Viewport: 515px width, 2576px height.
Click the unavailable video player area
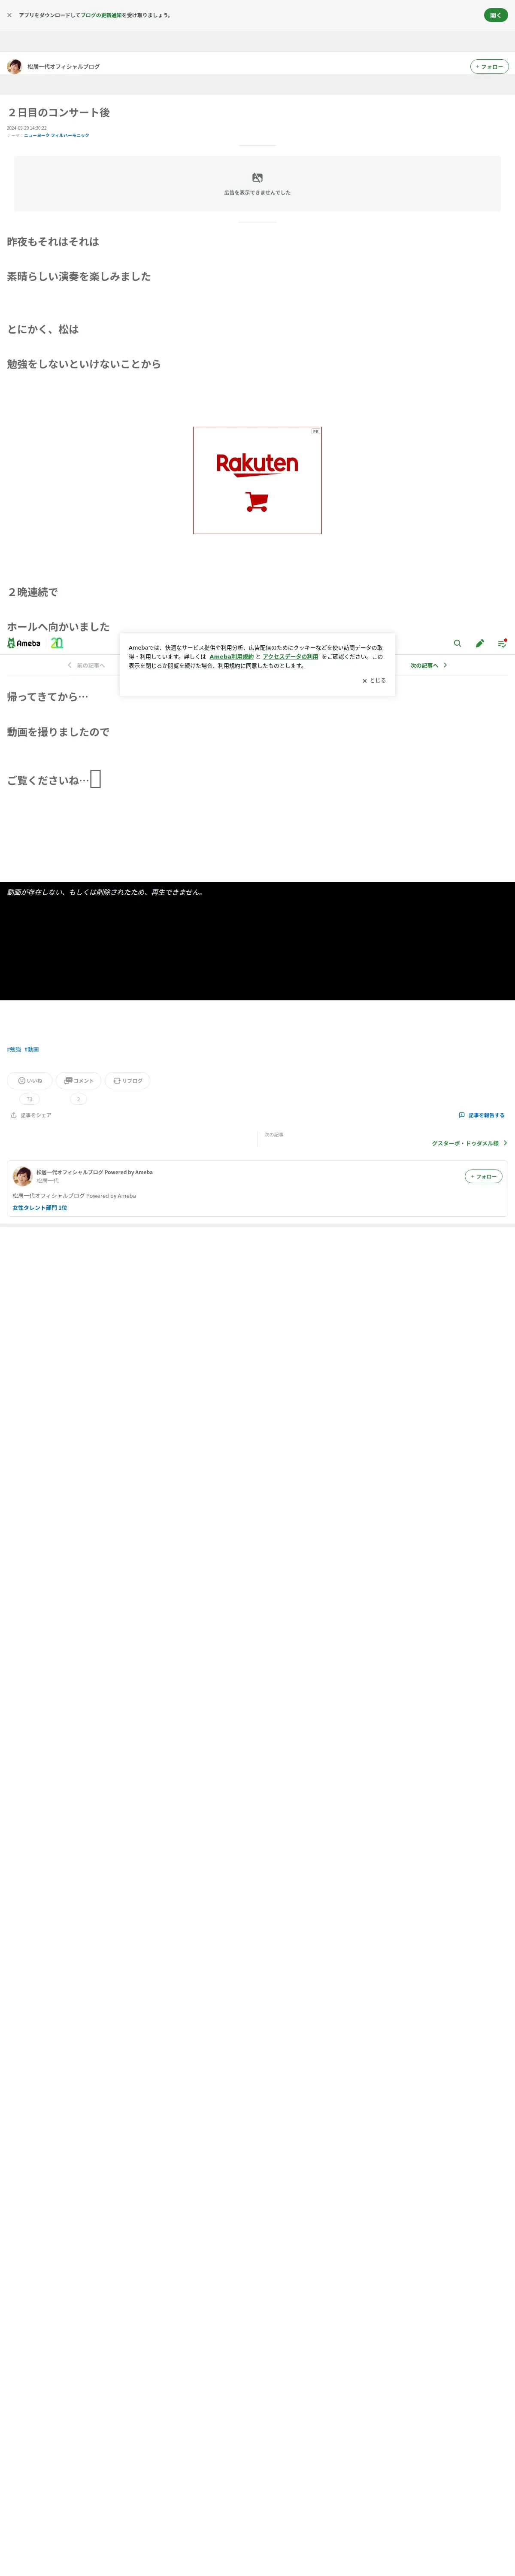pyautogui.click(x=257, y=941)
